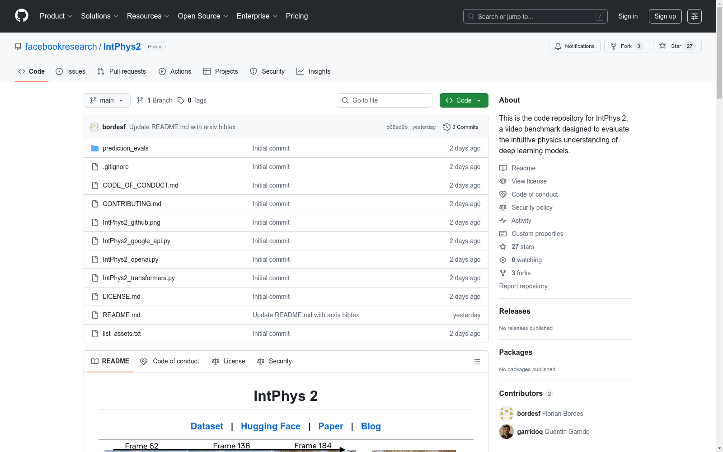Click the repository icon before facebookresearch

[x=18, y=47]
